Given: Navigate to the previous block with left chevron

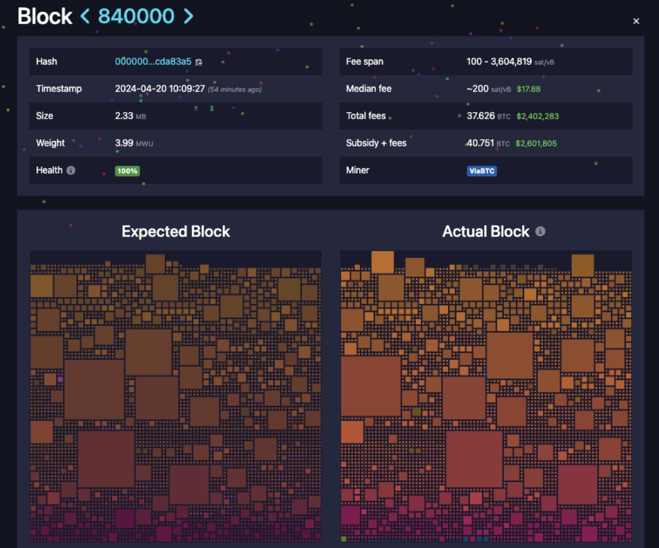Looking at the screenshot, I should tap(85, 16).
